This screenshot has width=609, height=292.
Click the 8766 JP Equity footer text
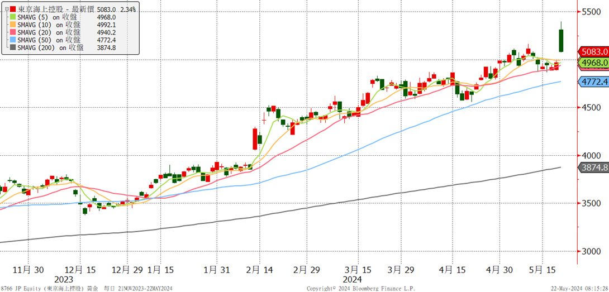[x=21, y=289]
